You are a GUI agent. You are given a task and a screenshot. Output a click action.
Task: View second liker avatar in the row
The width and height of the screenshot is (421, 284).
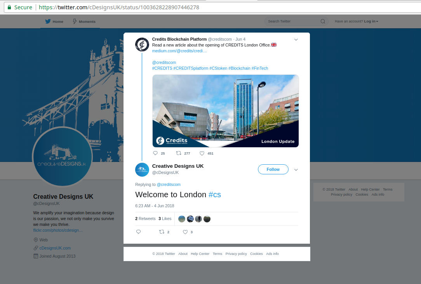(190, 219)
